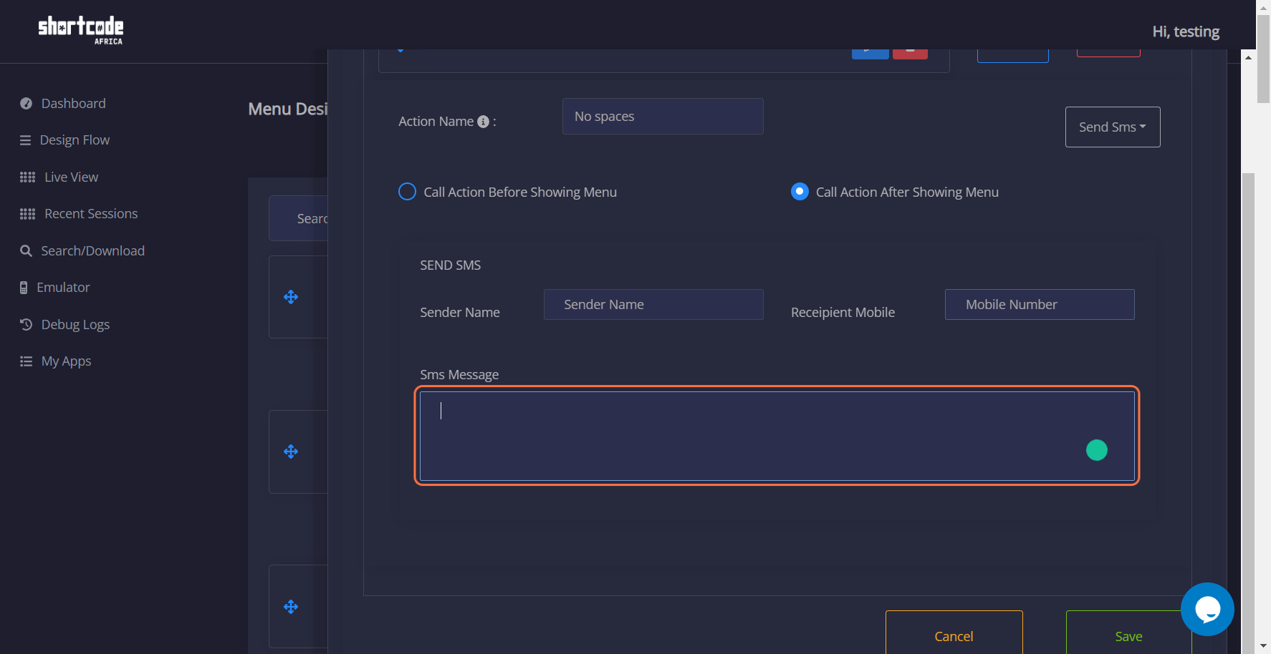
Task: Click the Mobile Number input field
Action: tap(1040, 304)
